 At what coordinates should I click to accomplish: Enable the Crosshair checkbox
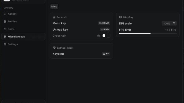pyautogui.click(x=108, y=35)
